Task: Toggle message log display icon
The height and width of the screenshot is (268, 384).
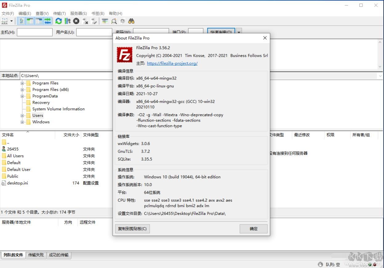Action: [x=22, y=21]
